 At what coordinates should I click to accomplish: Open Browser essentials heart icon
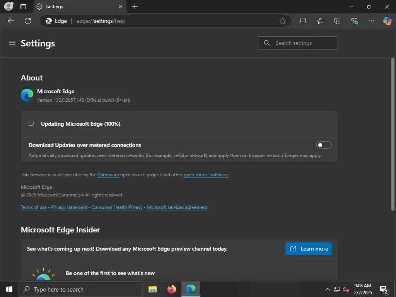click(x=354, y=21)
